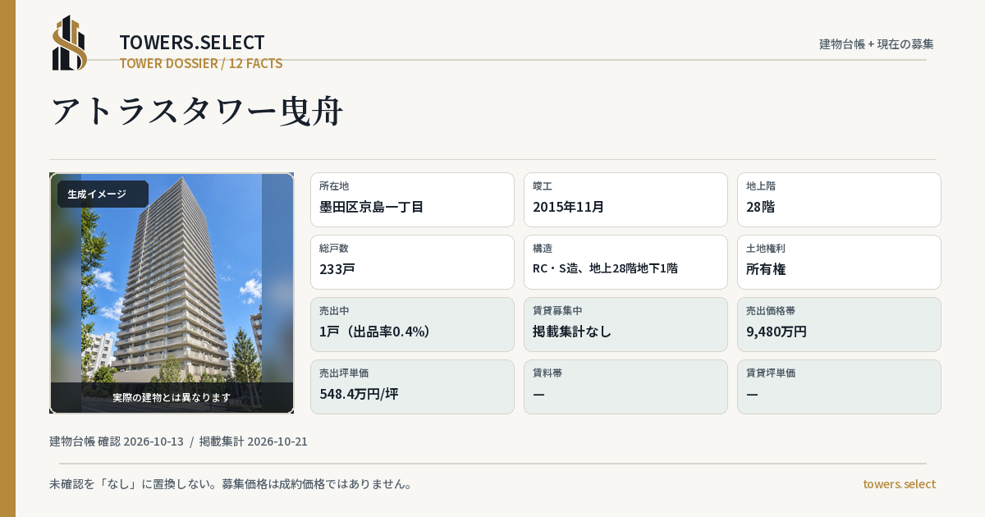Click the 建物台帳 + 現在の募集 header label
Screen dimensions: 985x517
tap(877, 43)
